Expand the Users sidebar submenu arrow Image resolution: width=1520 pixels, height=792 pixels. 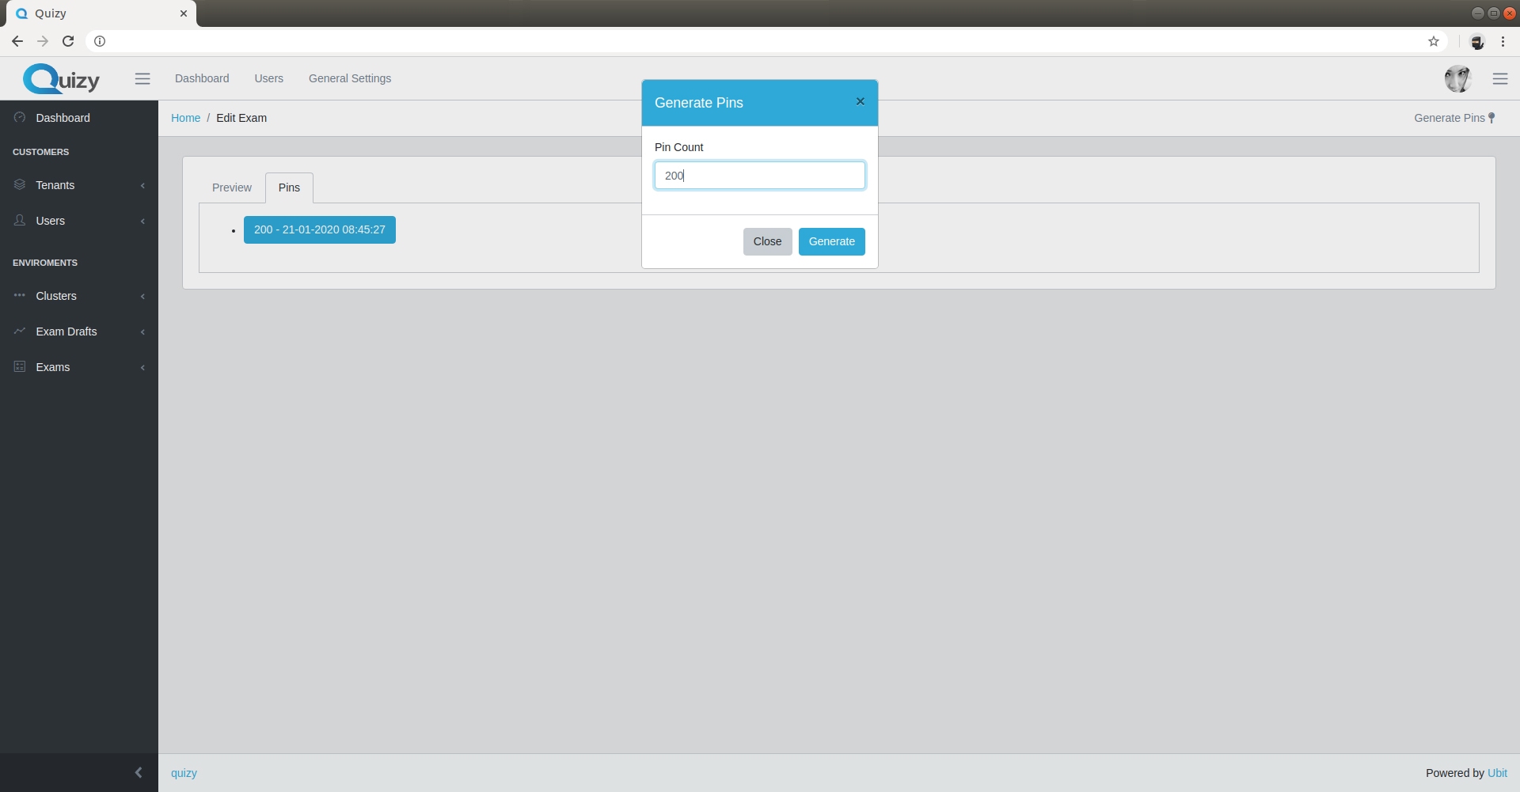142,221
